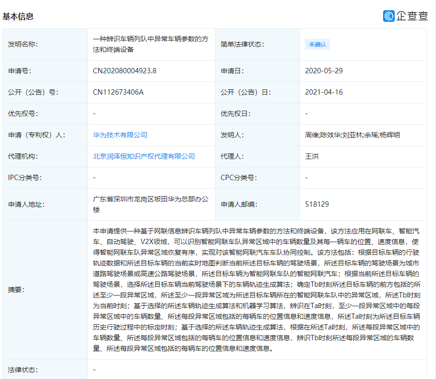Click the 申请人地址 label cell
Viewport: 436px width, 379px height.
[45, 204]
